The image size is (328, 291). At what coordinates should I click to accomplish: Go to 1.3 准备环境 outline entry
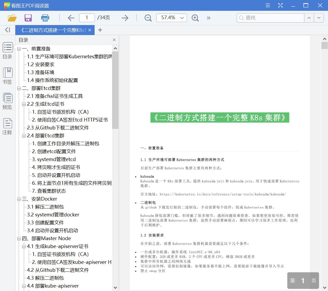(x=40, y=72)
